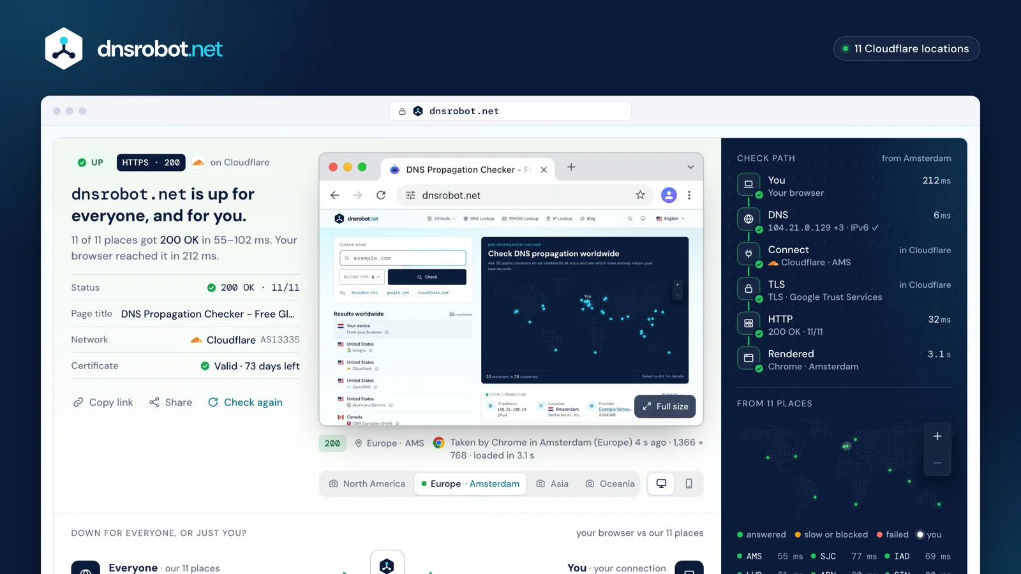Switch to the Oceania screenshot tab
This screenshot has width=1021, height=574.
(x=610, y=484)
